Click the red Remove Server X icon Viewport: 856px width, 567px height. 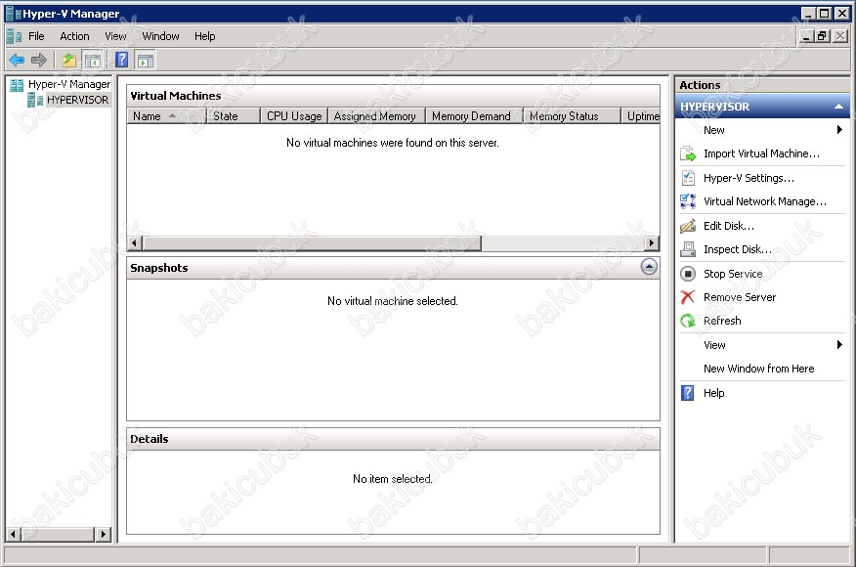pyautogui.click(x=688, y=297)
